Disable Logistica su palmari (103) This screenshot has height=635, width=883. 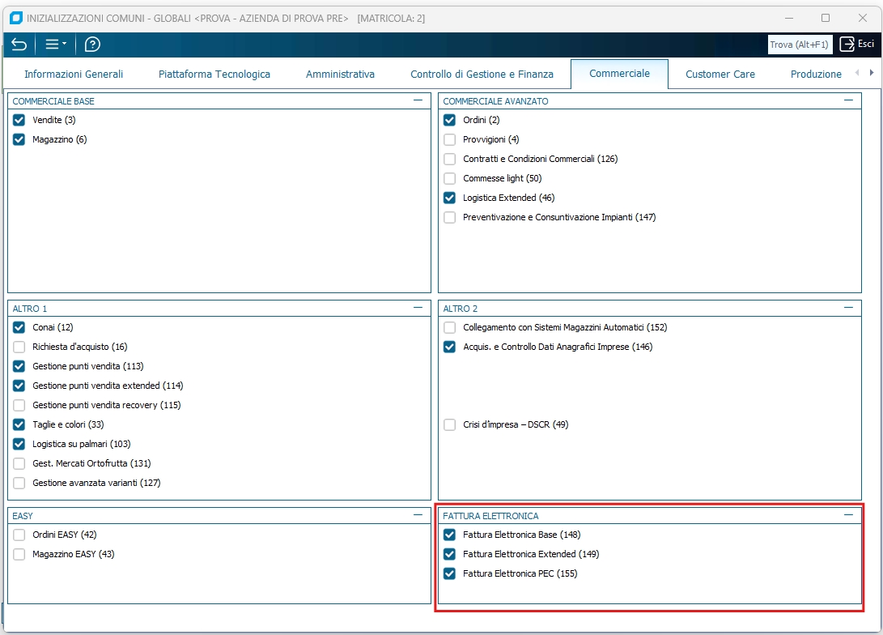point(19,444)
